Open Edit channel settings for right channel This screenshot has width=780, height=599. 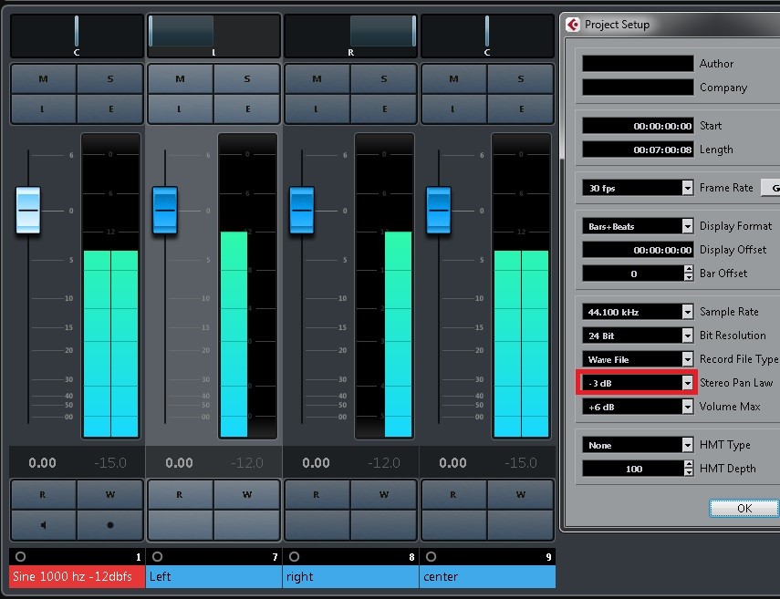(383, 108)
